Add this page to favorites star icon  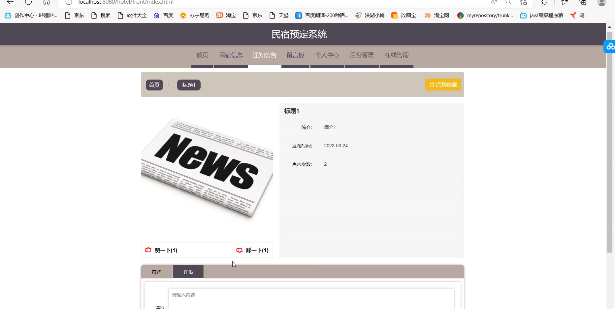pos(524,2)
